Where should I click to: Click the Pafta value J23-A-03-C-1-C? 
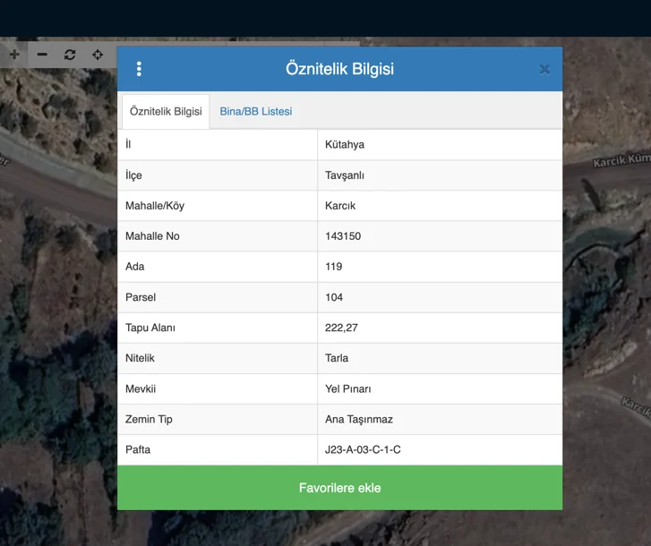[363, 449]
